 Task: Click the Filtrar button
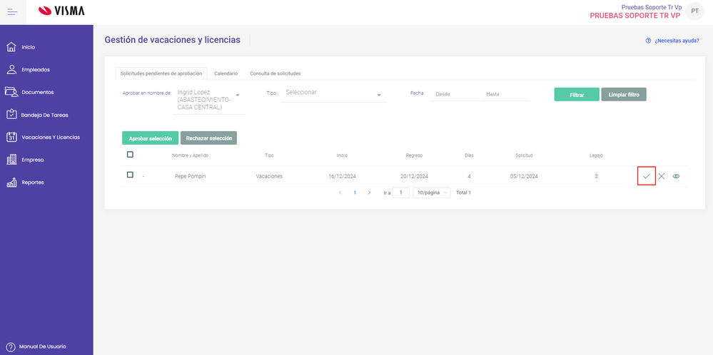tap(577, 94)
